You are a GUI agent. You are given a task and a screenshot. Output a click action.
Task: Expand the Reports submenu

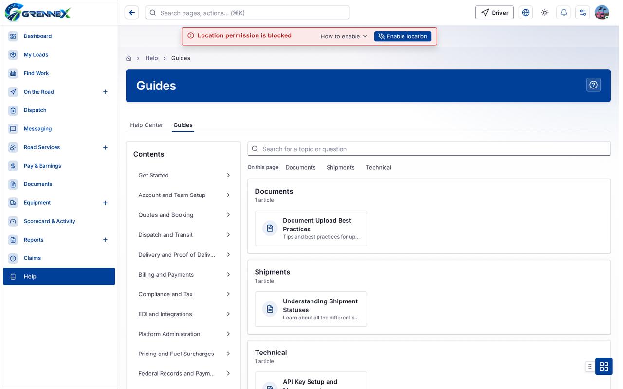[x=105, y=240]
